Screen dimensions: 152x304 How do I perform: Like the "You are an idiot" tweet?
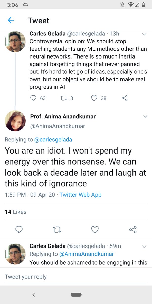pos(95,230)
